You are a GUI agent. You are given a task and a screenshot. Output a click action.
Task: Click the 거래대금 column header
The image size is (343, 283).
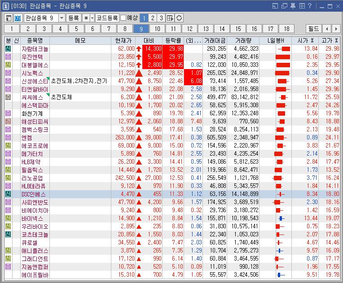click(x=215, y=41)
